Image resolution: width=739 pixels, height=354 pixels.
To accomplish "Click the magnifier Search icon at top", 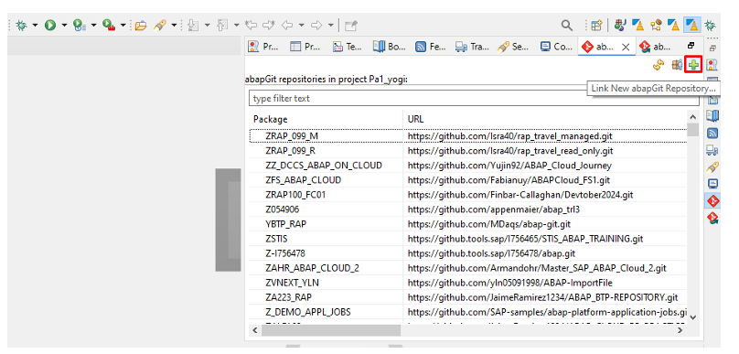I will [x=566, y=25].
